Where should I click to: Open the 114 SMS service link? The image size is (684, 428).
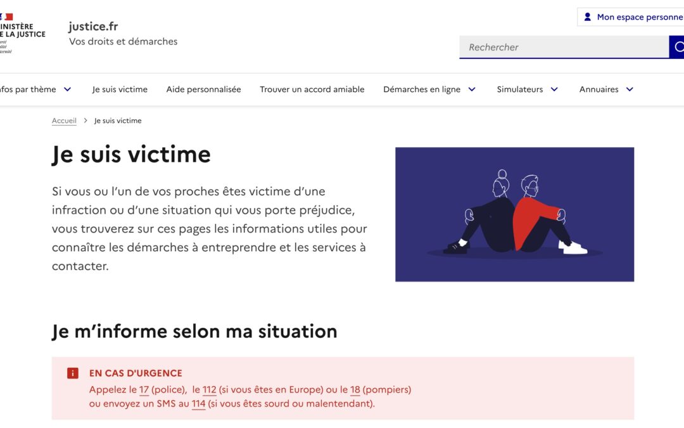tap(198, 403)
